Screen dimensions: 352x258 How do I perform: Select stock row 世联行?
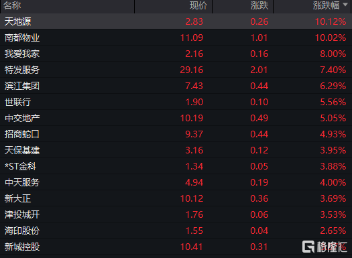coord(176,102)
